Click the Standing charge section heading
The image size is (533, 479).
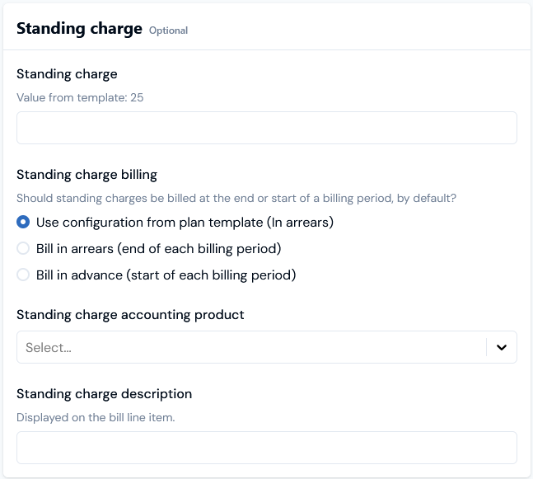[x=80, y=29]
